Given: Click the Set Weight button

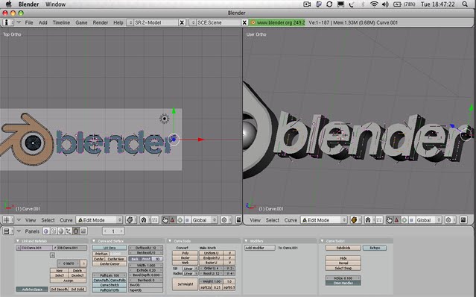Looking at the screenshot, I should (x=185, y=284).
